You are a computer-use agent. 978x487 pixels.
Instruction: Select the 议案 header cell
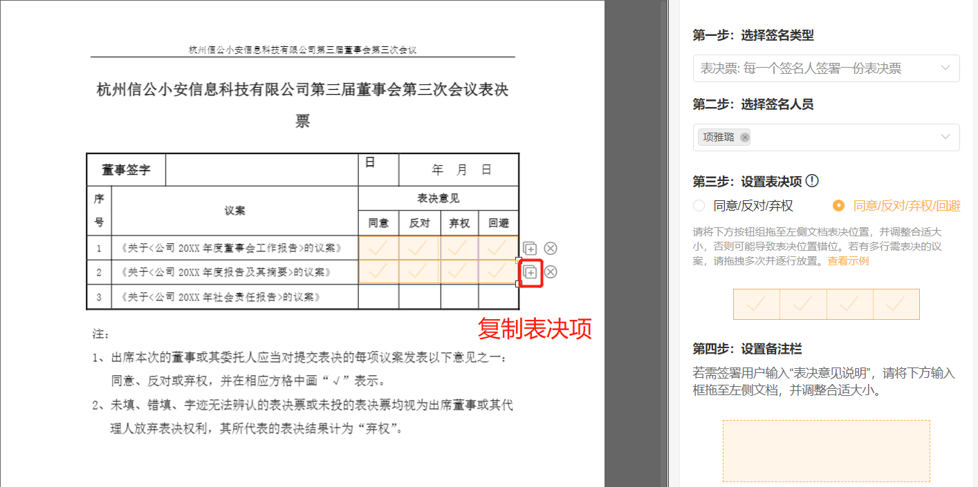234,211
